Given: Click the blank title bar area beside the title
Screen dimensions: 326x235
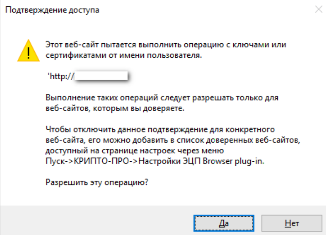Looking at the screenshot, I should (x=206, y=10).
